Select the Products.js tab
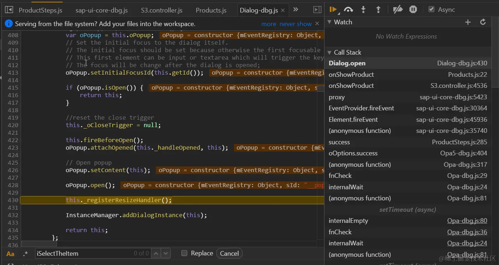Image resolution: width=499 pixels, height=265 pixels. [211, 10]
